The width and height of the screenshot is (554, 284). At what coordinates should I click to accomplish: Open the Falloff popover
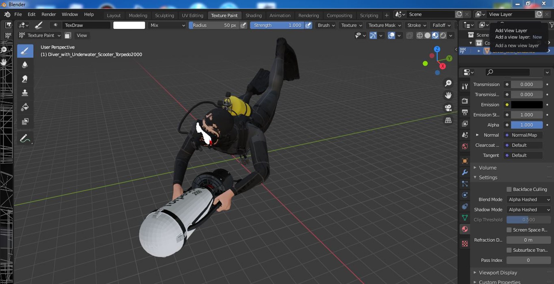click(x=441, y=25)
